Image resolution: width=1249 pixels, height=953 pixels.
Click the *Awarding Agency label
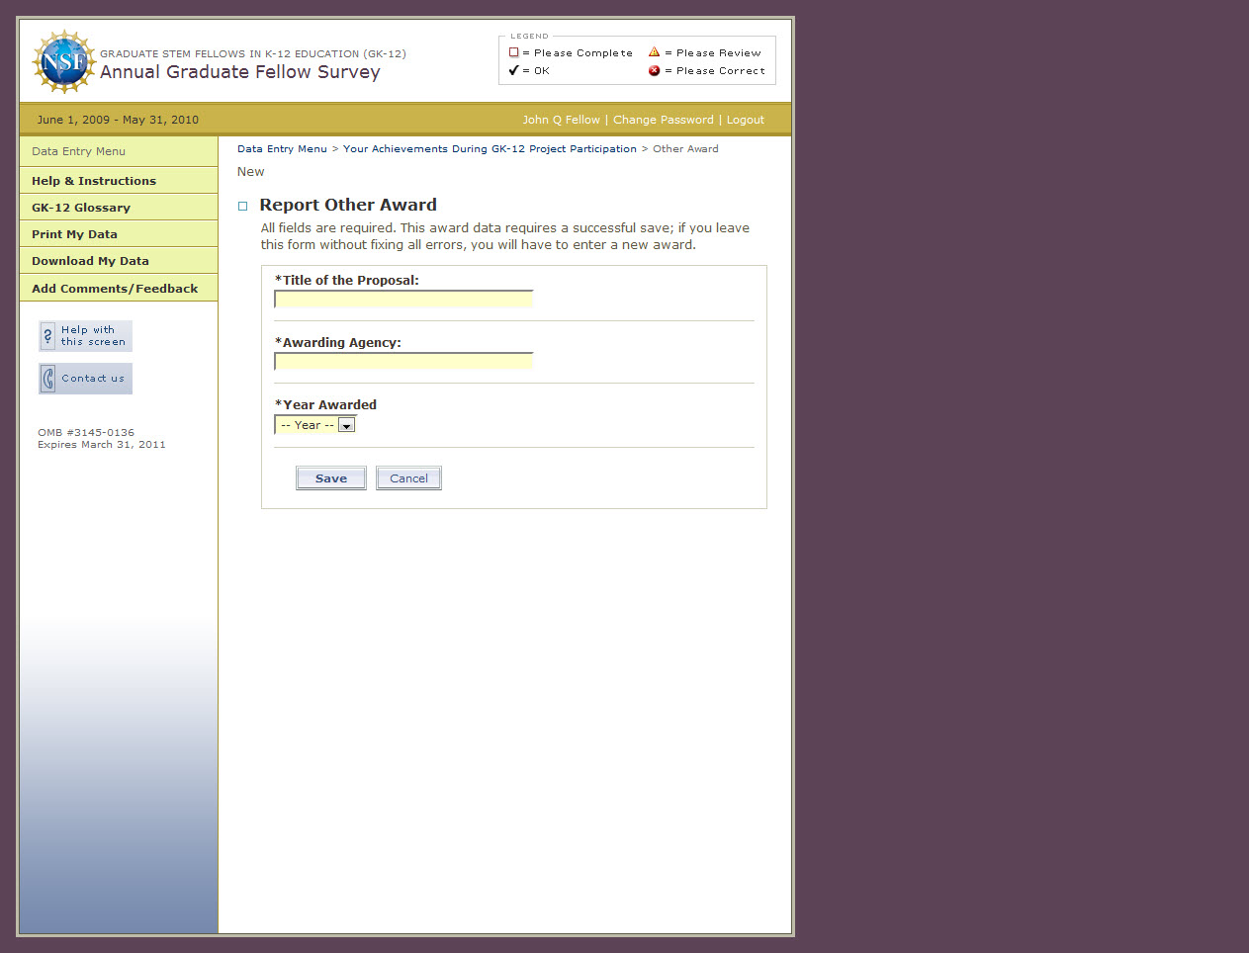(338, 343)
